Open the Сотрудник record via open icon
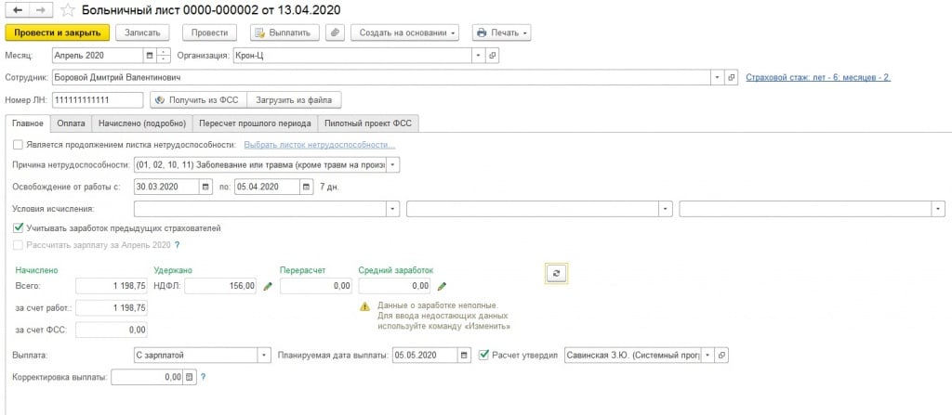 (732, 78)
